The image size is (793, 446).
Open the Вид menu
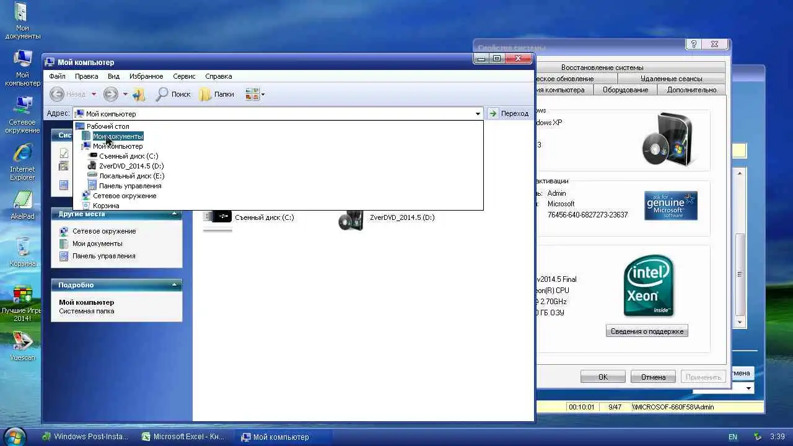113,76
